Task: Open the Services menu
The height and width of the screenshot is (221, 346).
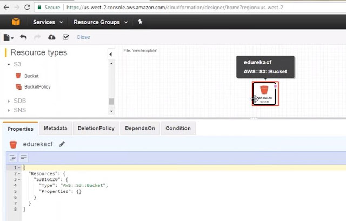Action: tap(48, 22)
